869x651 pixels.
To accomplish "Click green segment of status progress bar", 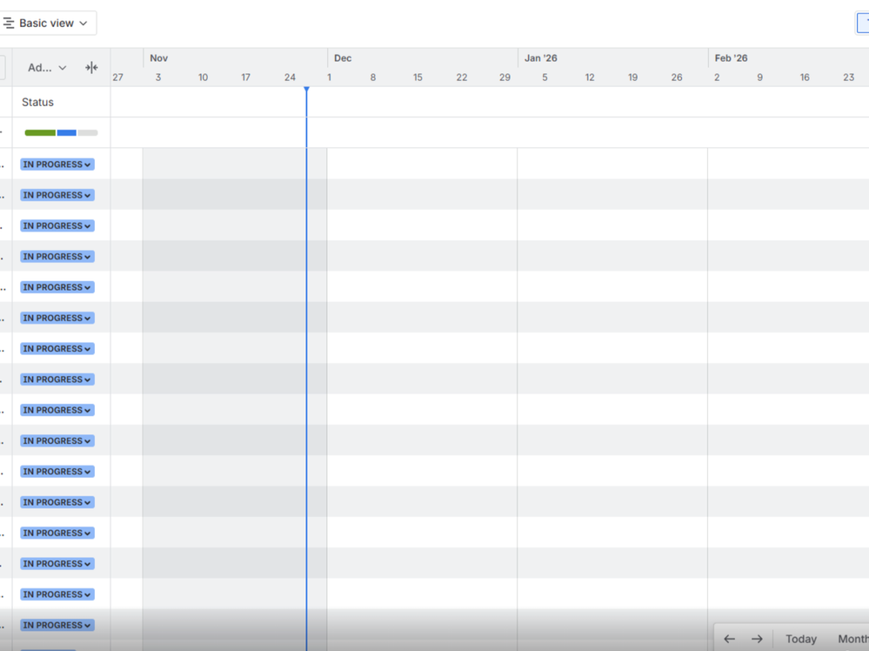I will pyautogui.click(x=40, y=132).
